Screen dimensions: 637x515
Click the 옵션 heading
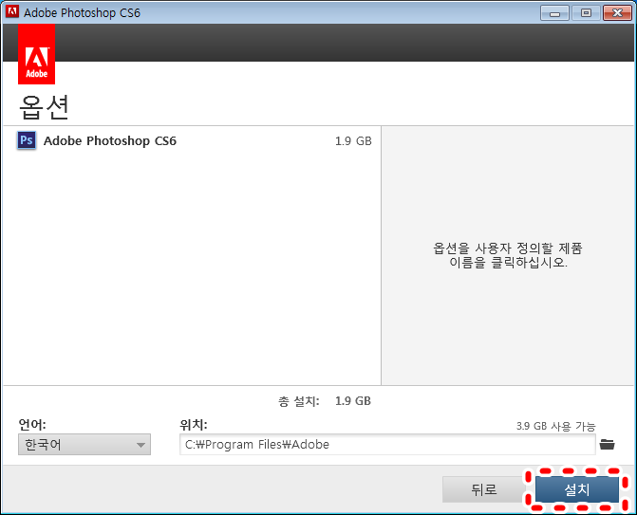pyautogui.click(x=44, y=107)
